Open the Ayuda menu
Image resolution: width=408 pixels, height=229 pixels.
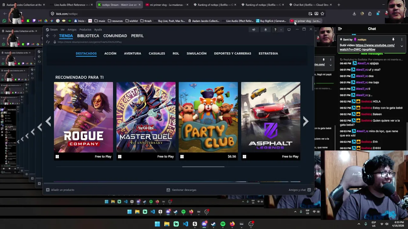pyautogui.click(x=98, y=30)
